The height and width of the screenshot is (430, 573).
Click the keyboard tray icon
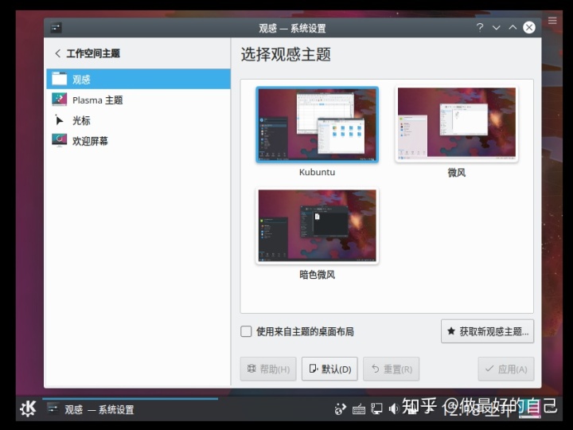pos(359,409)
